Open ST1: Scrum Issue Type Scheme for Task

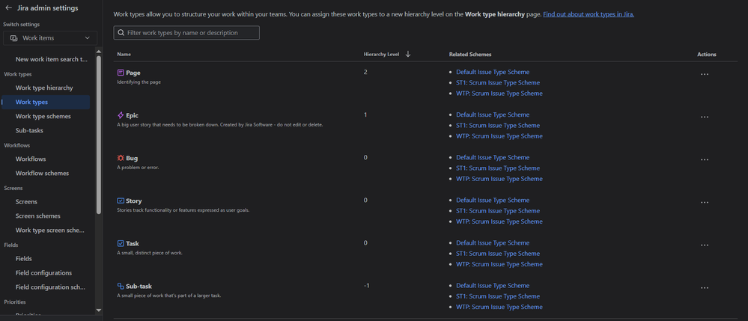click(498, 254)
